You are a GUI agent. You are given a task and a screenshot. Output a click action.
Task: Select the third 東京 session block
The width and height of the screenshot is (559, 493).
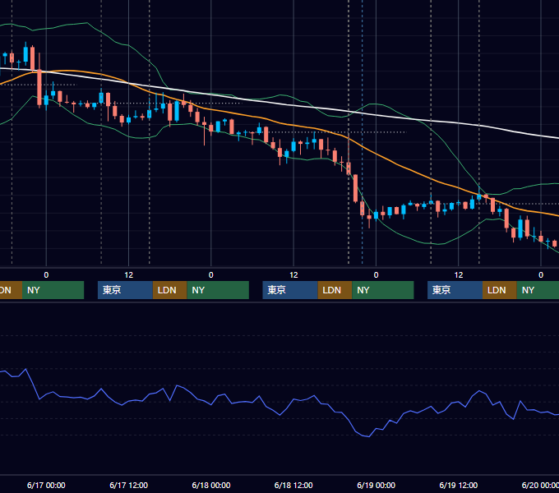click(x=455, y=290)
